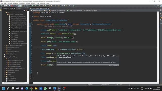Click the Back navigation arrow in toolbar

point(66,6)
